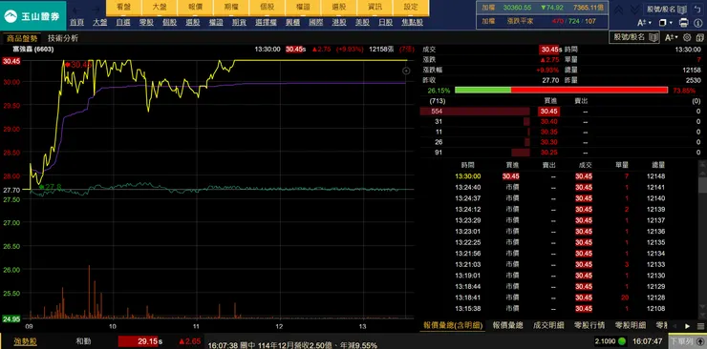Click the 玉山證券 logo

32,16
